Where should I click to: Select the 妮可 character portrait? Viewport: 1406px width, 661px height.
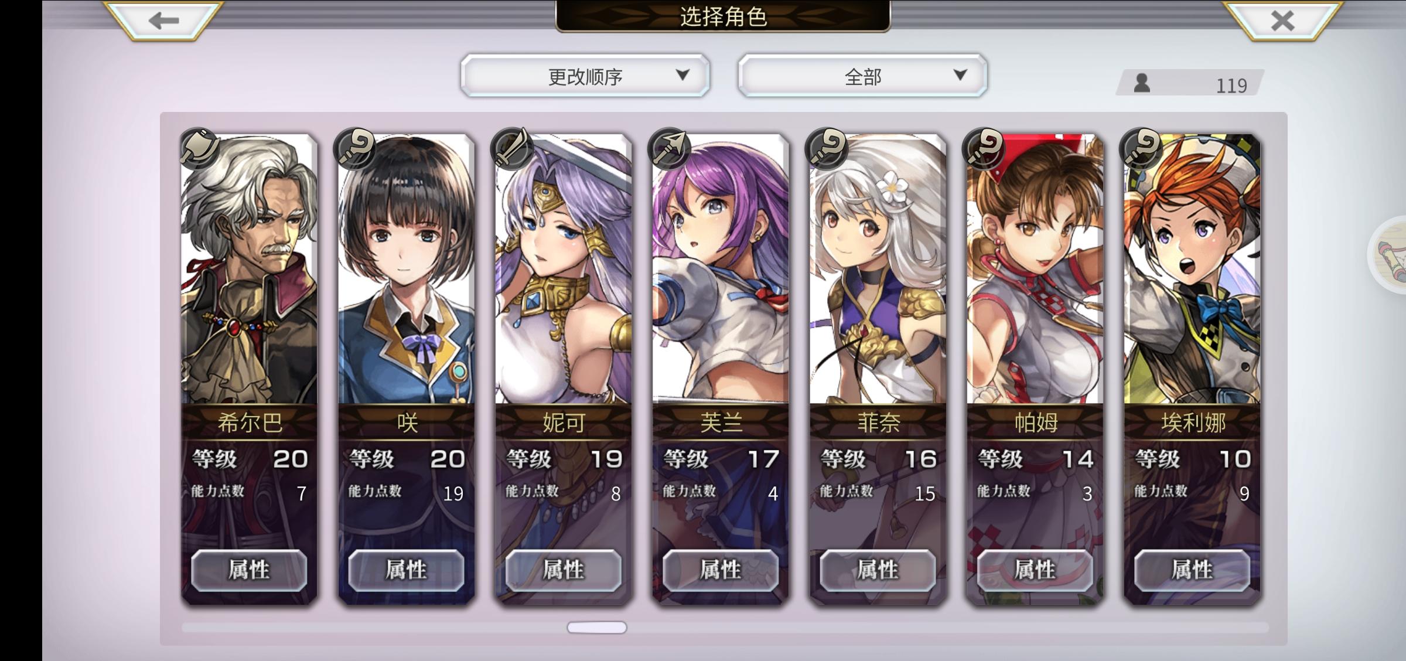point(564,270)
